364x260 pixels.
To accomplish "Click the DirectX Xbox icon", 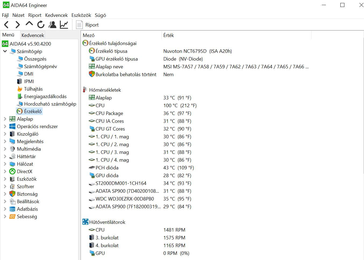I will (x=12, y=171).
